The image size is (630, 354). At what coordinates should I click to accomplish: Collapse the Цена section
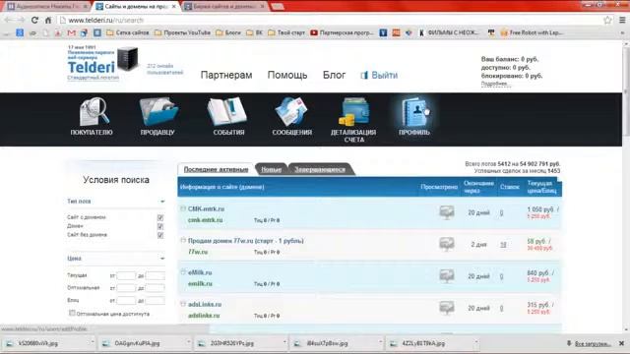click(162, 259)
